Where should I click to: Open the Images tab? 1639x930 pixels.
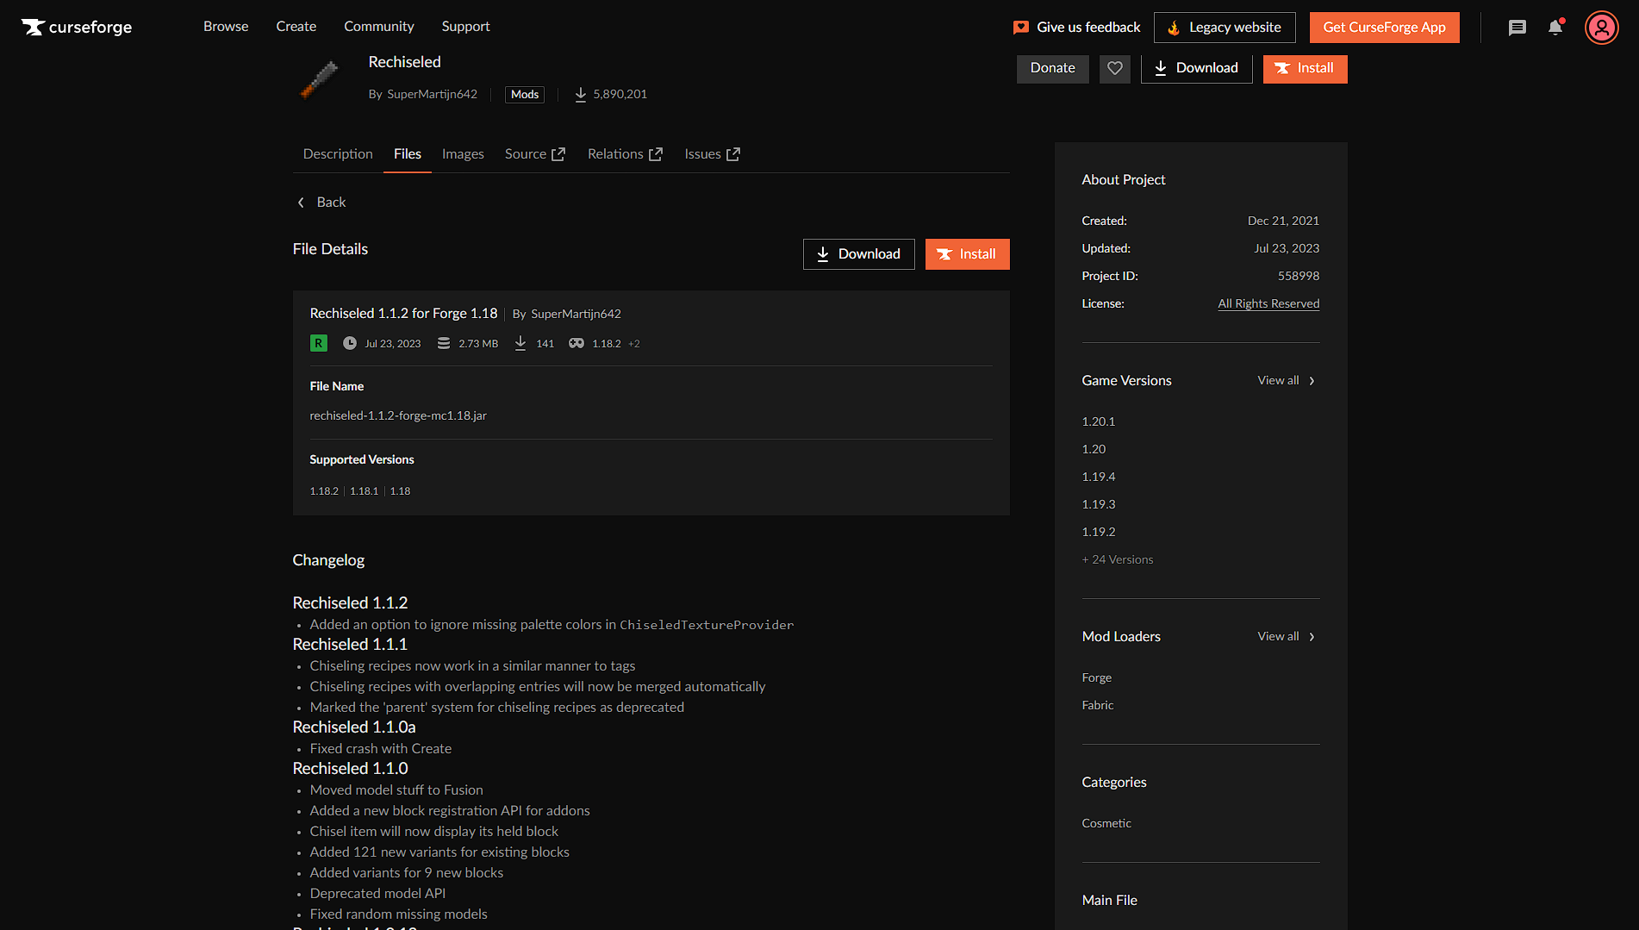pyautogui.click(x=463, y=153)
